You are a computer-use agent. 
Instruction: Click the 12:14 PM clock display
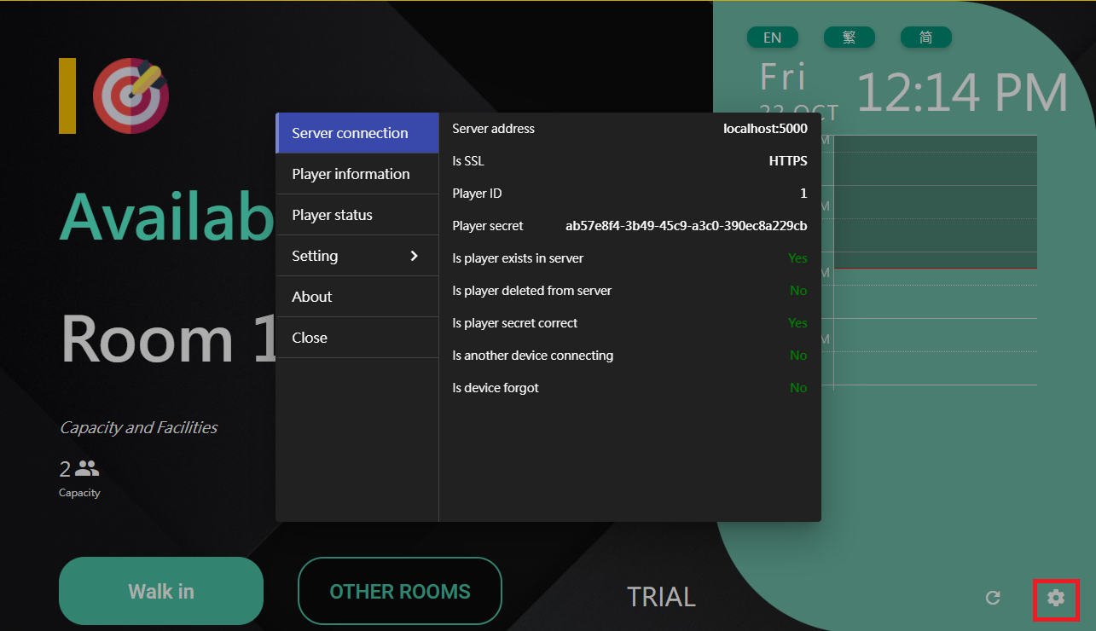[962, 93]
